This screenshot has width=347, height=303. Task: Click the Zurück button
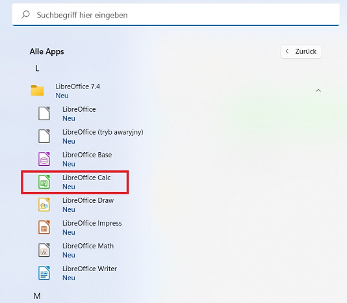301,51
